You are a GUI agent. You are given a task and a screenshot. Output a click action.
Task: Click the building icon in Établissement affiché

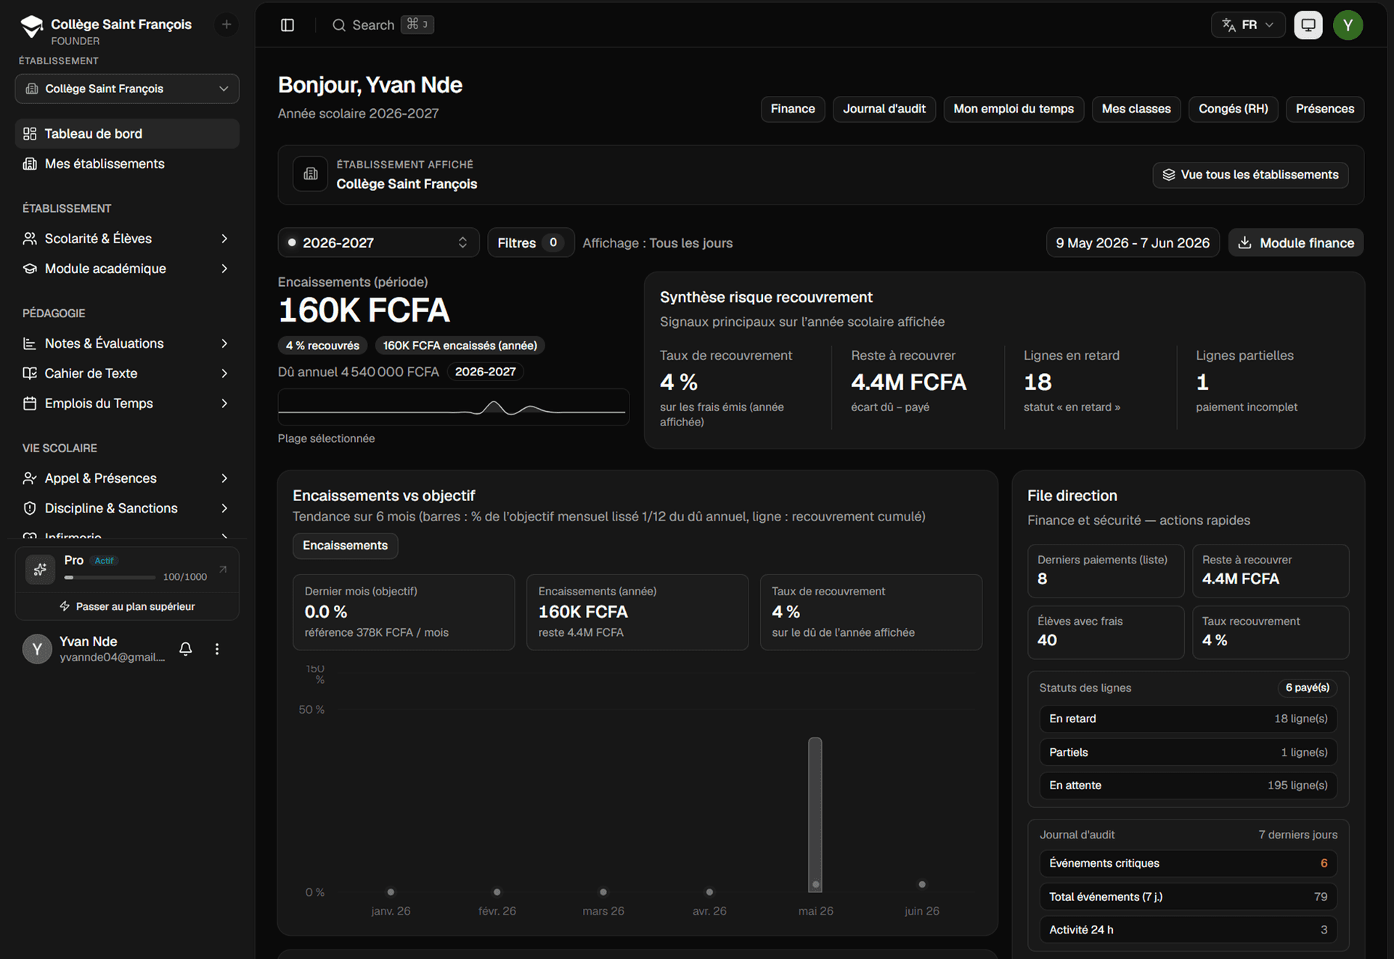(x=311, y=174)
